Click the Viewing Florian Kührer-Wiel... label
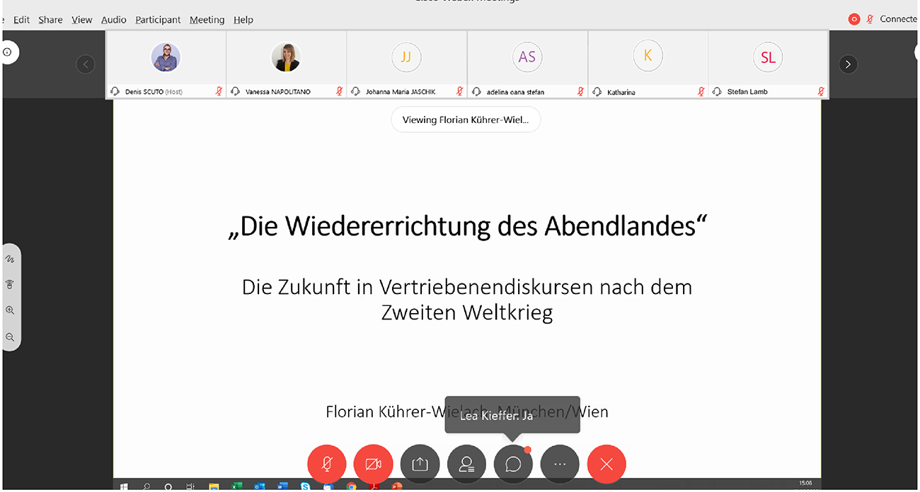The image size is (920, 492). point(465,119)
